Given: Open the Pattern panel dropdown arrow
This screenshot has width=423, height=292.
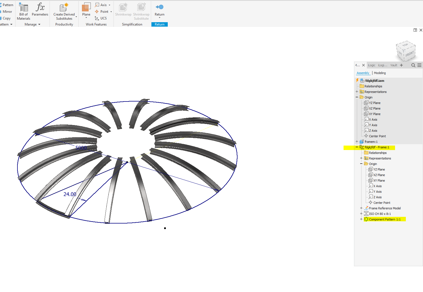Looking at the screenshot, I should [x=11, y=24].
